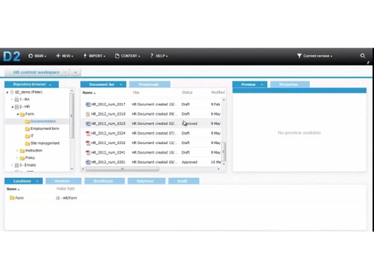Switch to the Audit tab

[x=183, y=181]
